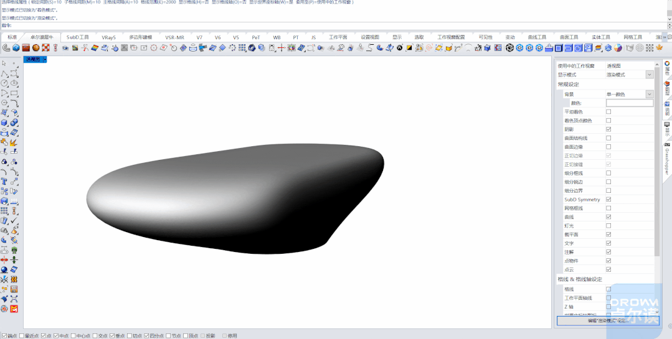
Task: Select the Ellipse tool in left sidebar
Action: [14, 83]
